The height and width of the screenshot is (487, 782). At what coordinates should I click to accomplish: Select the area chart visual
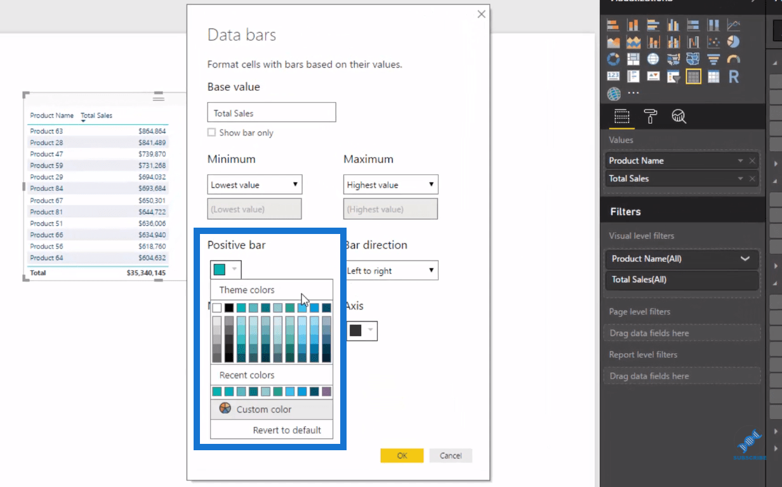[x=613, y=42]
